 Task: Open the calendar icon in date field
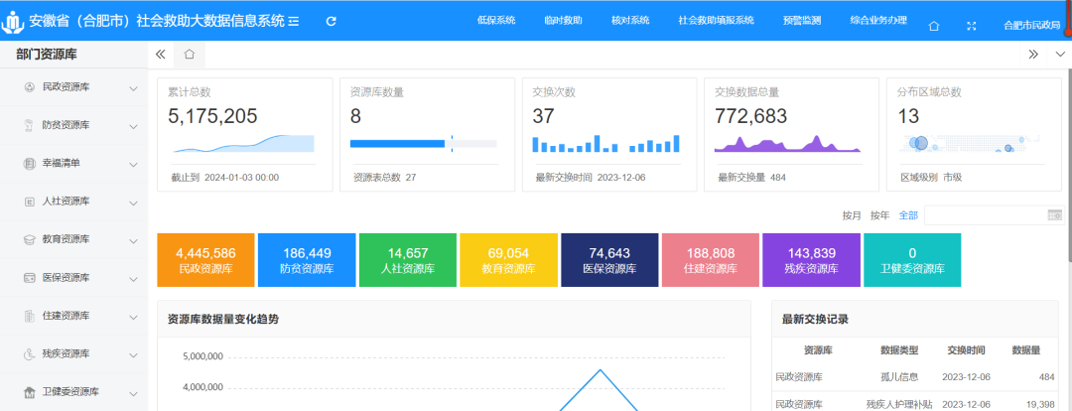[x=1055, y=215]
